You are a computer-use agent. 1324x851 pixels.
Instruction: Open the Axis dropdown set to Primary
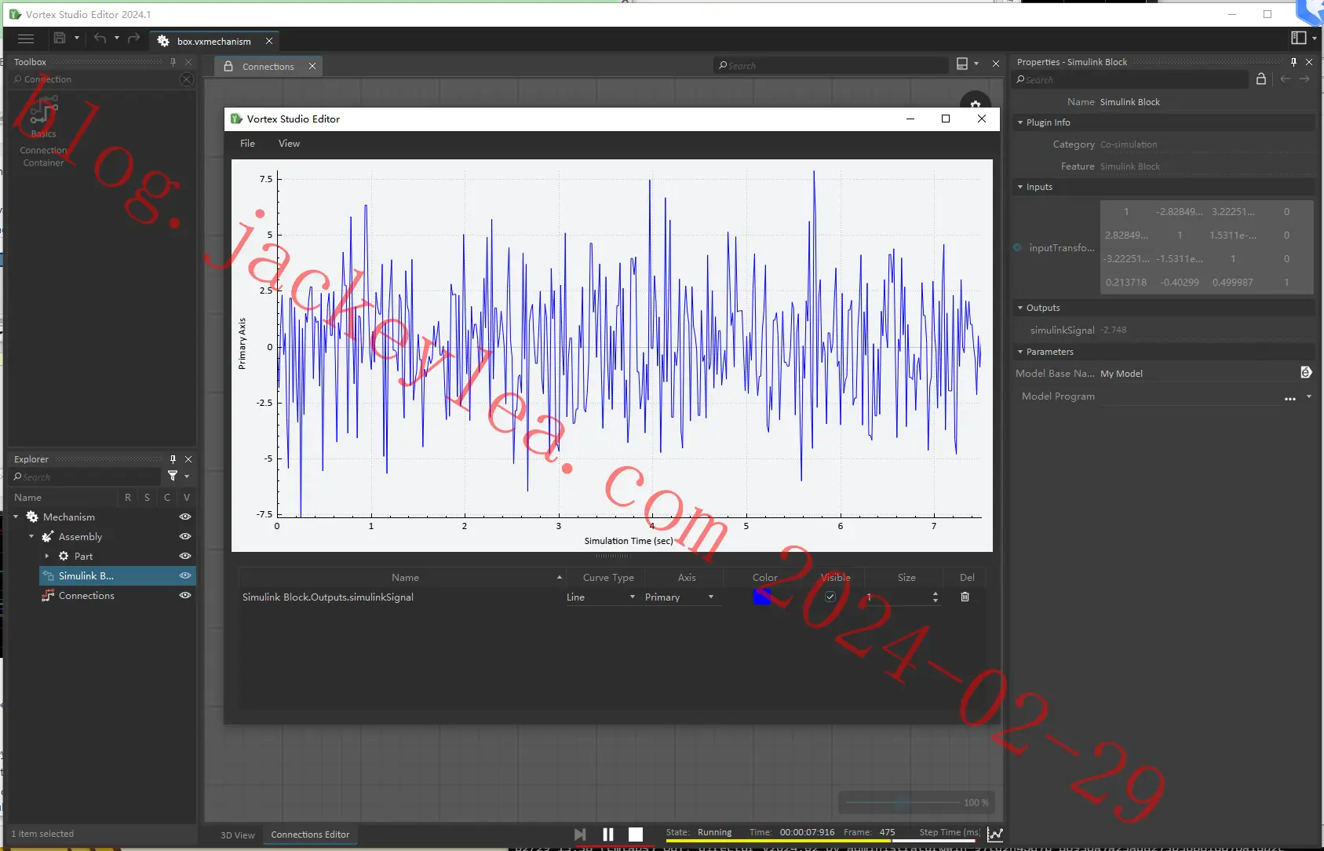680,597
